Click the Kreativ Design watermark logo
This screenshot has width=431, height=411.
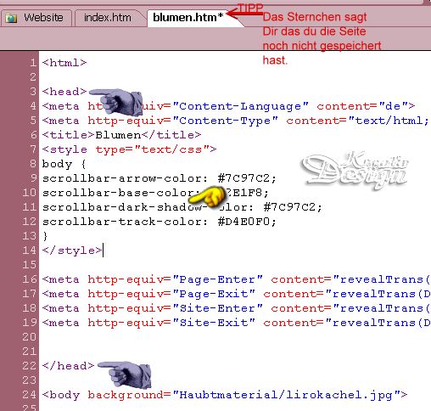click(355, 171)
